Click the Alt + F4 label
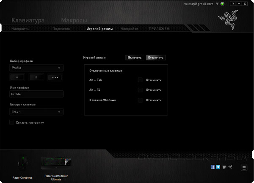Screen dimensions: 254x183 pyautogui.click(x=94, y=90)
